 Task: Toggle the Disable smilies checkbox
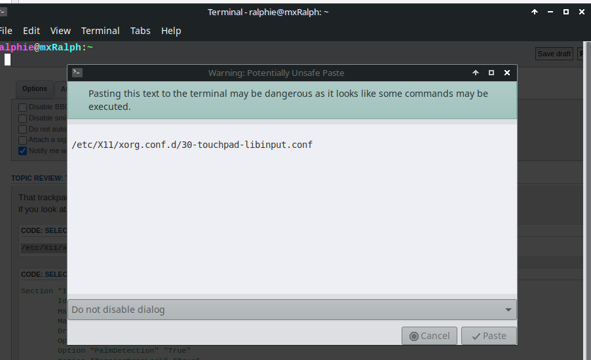click(x=23, y=118)
